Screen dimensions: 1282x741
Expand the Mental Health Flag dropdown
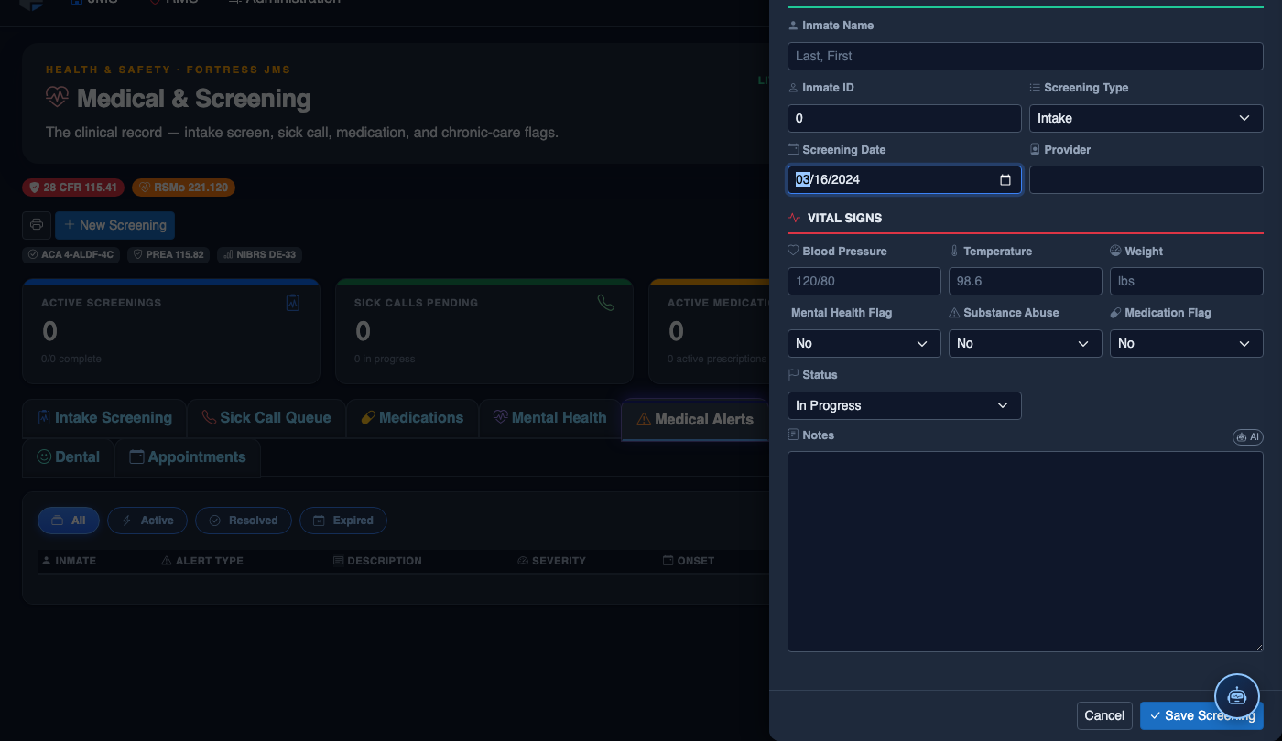tap(864, 343)
